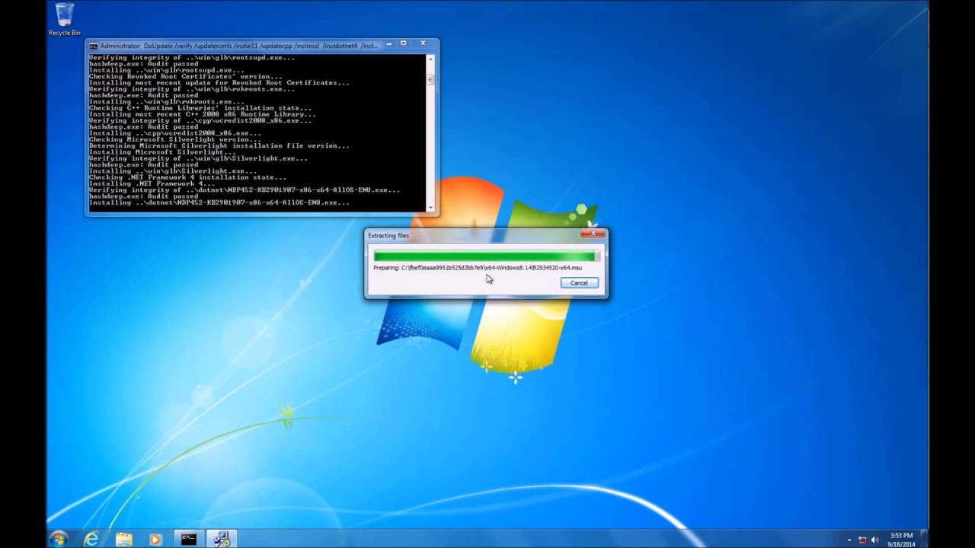The image size is (975, 548).
Task: Open the volume speaker tray icon
Action: coord(874,540)
